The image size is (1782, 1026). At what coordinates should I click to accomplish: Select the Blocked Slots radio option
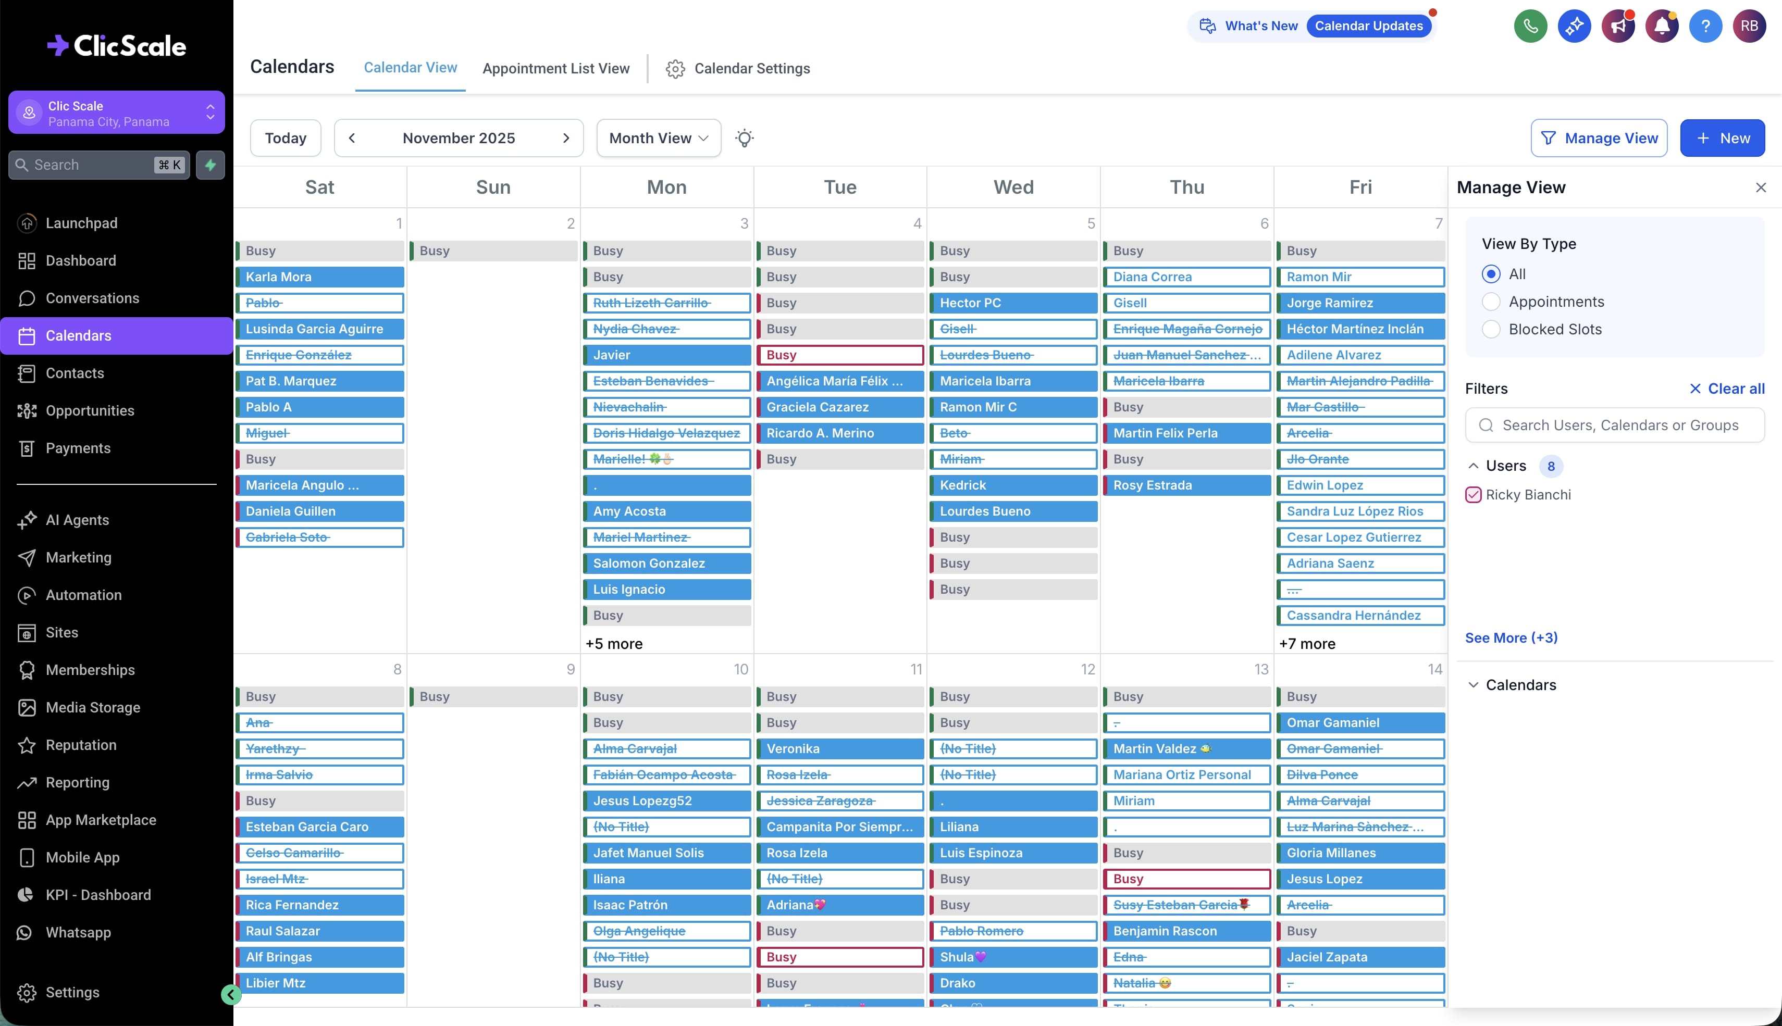point(1491,329)
